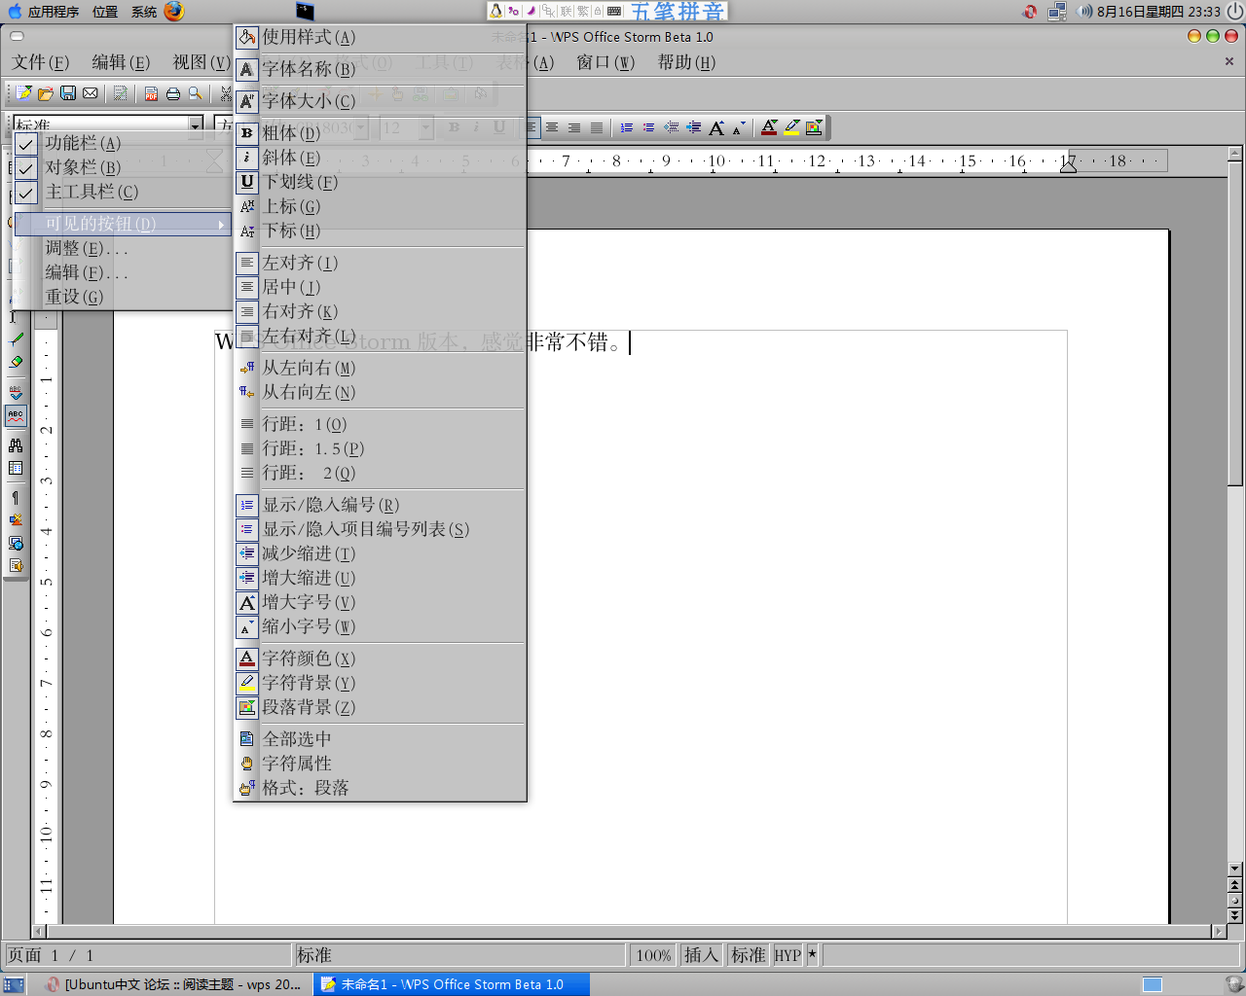Toggle bullet list icon in toolbar
This screenshot has height=996, width=1246.
(x=648, y=127)
